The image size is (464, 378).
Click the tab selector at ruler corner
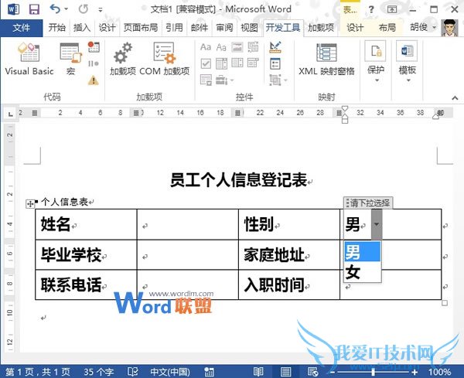coord(10,114)
